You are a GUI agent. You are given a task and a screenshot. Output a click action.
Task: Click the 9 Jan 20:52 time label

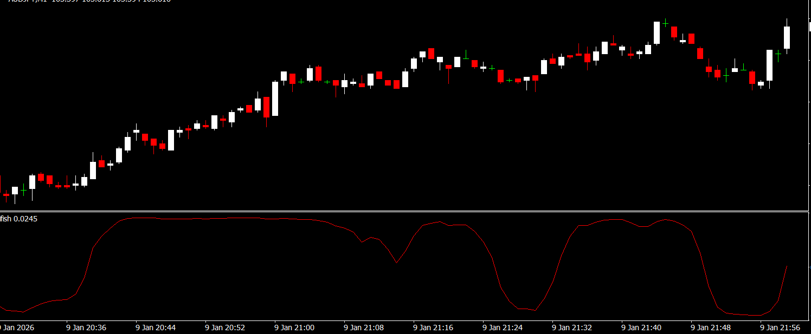point(224,328)
